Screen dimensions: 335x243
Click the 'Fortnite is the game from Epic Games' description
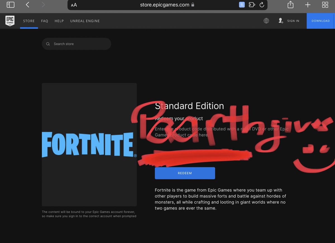click(x=221, y=199)
